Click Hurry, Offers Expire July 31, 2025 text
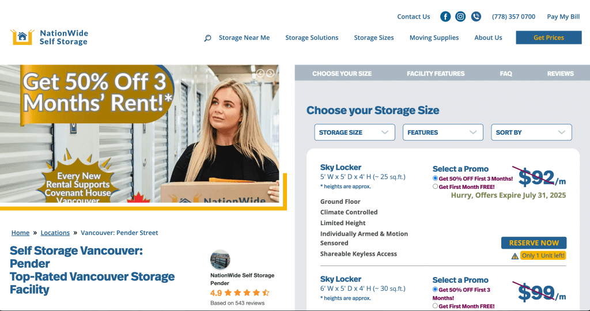Viewport: 590px width, 311px height. 508,195
